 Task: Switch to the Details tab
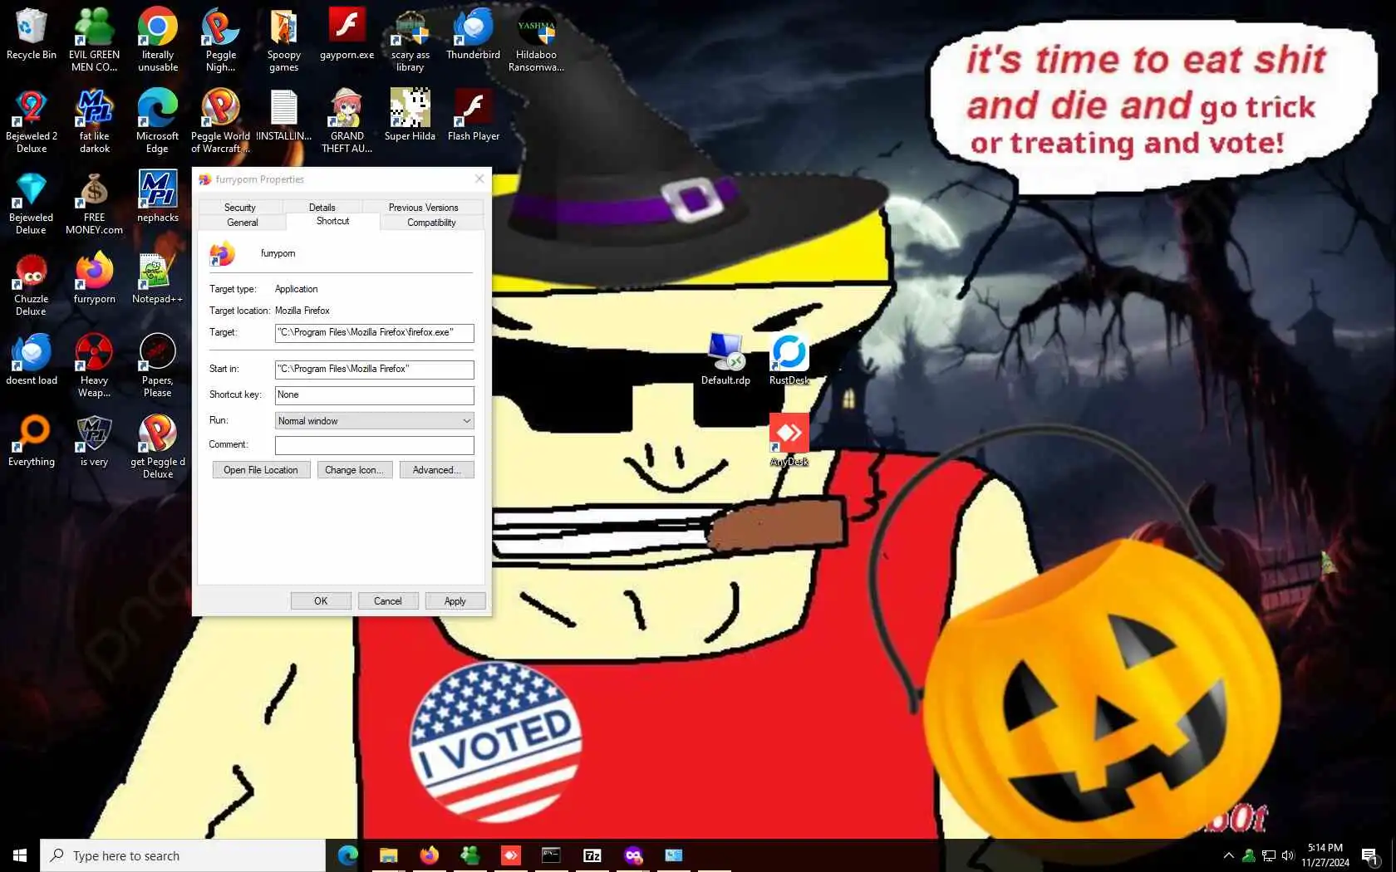click(322, 208)
